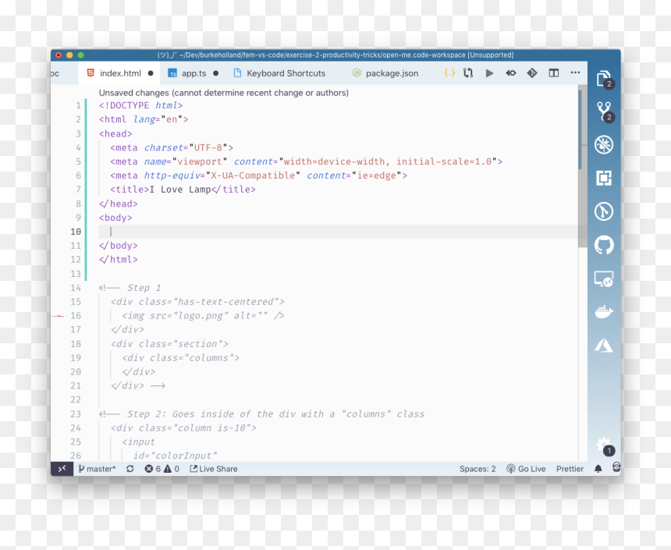Change indentation via Spaces: 2
This screenshot has height=550, width=671.
[478, 469]
